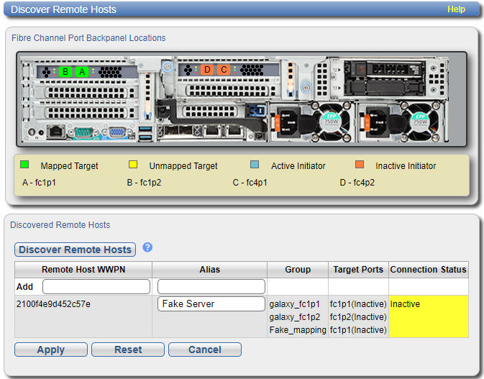Click the teal Active Initiator legend square
The height and width of the screenshot is (379, 484).
tap(255, 165)
